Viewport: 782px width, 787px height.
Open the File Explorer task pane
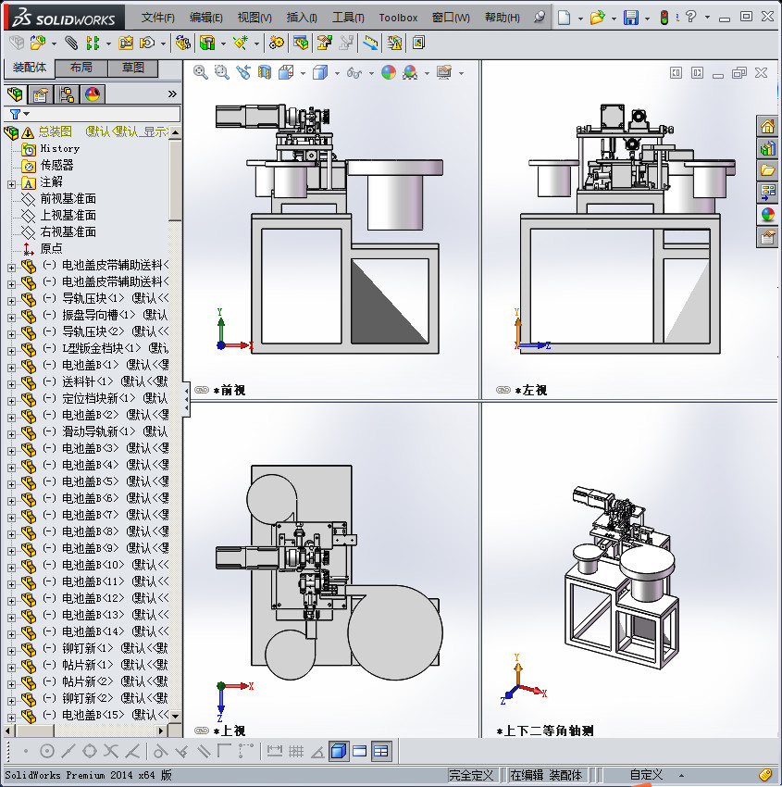(767, 170)
